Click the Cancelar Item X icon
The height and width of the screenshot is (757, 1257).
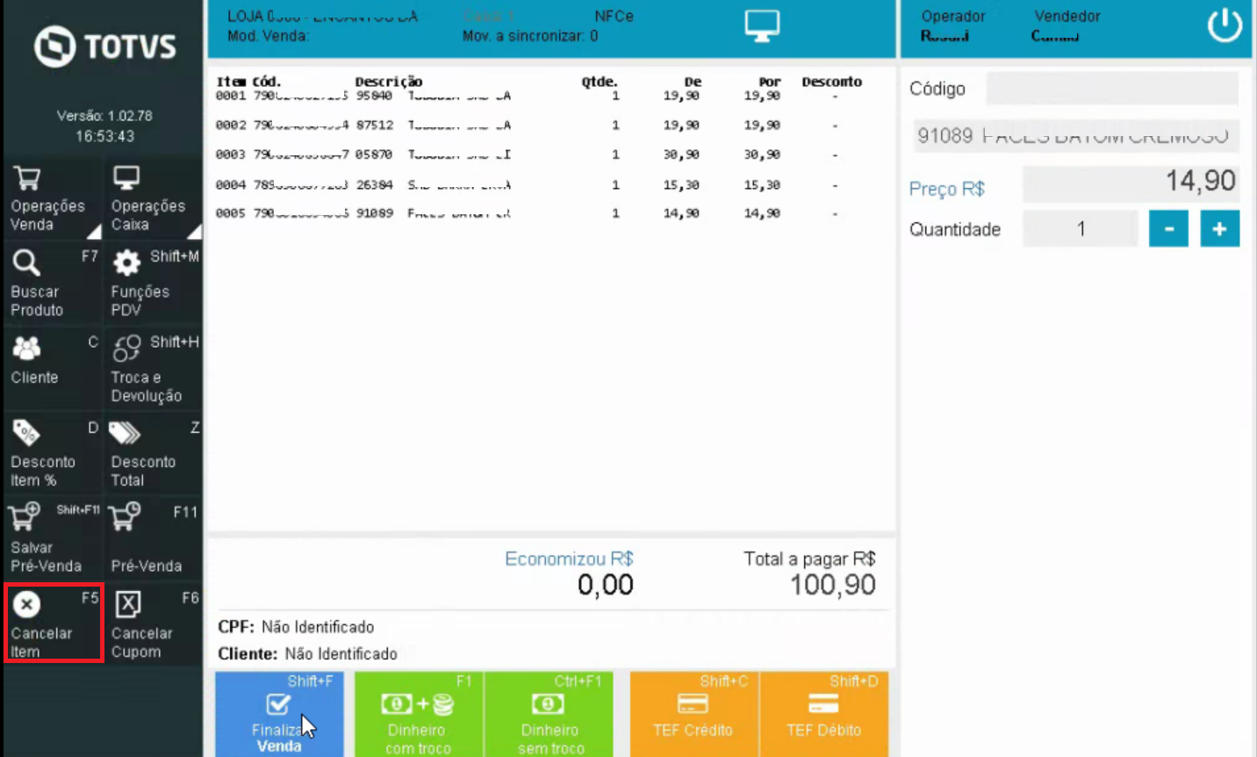pos(26,604)
